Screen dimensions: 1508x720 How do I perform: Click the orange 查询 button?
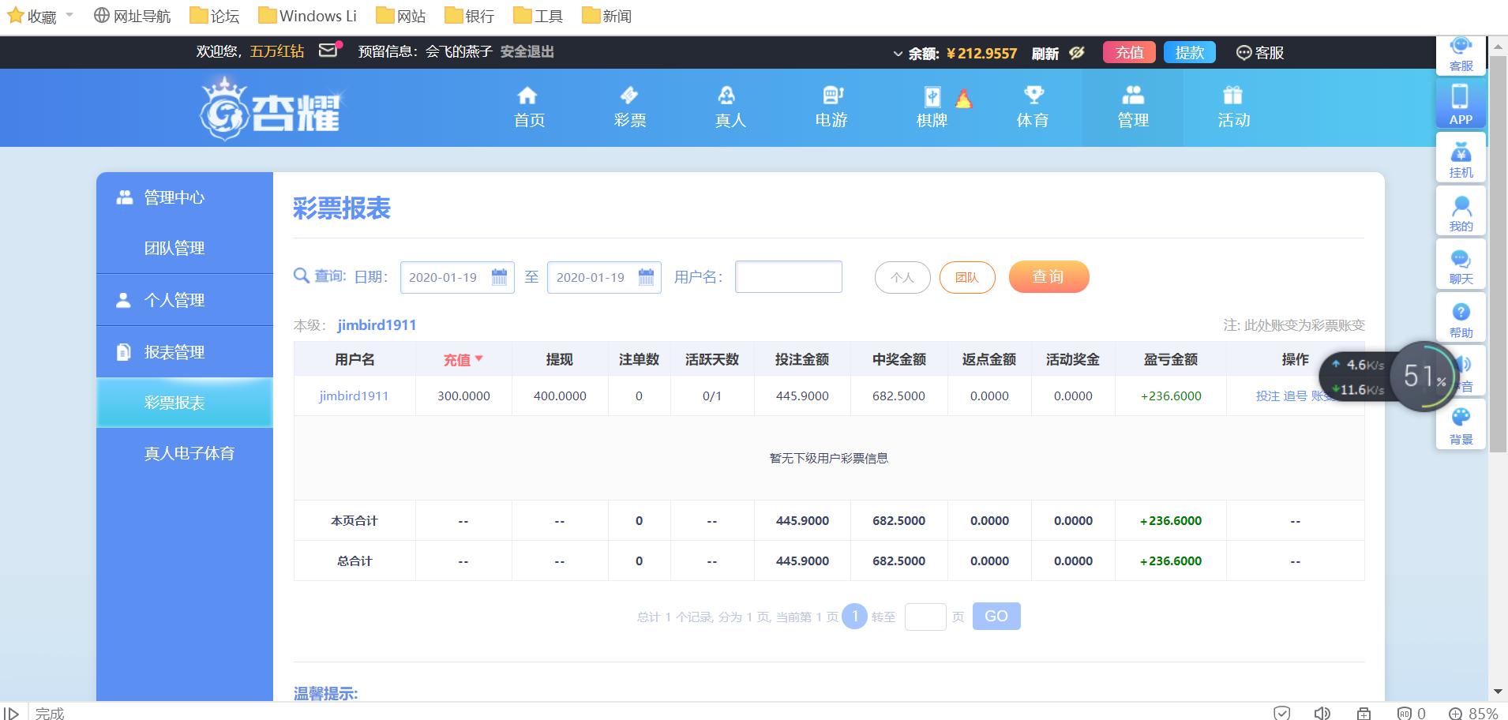[1048, 277]
